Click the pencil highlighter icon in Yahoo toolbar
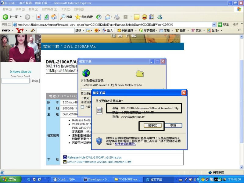244x183 pixels. tap(32, 30)
